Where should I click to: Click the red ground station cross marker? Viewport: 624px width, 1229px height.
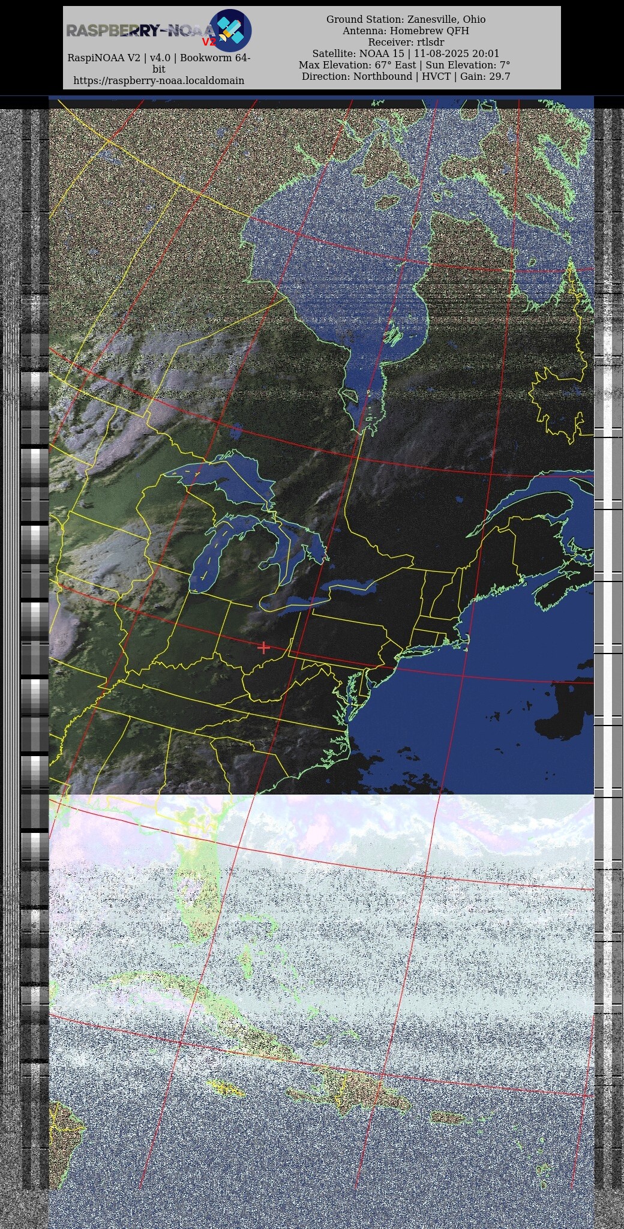[263, 647]
